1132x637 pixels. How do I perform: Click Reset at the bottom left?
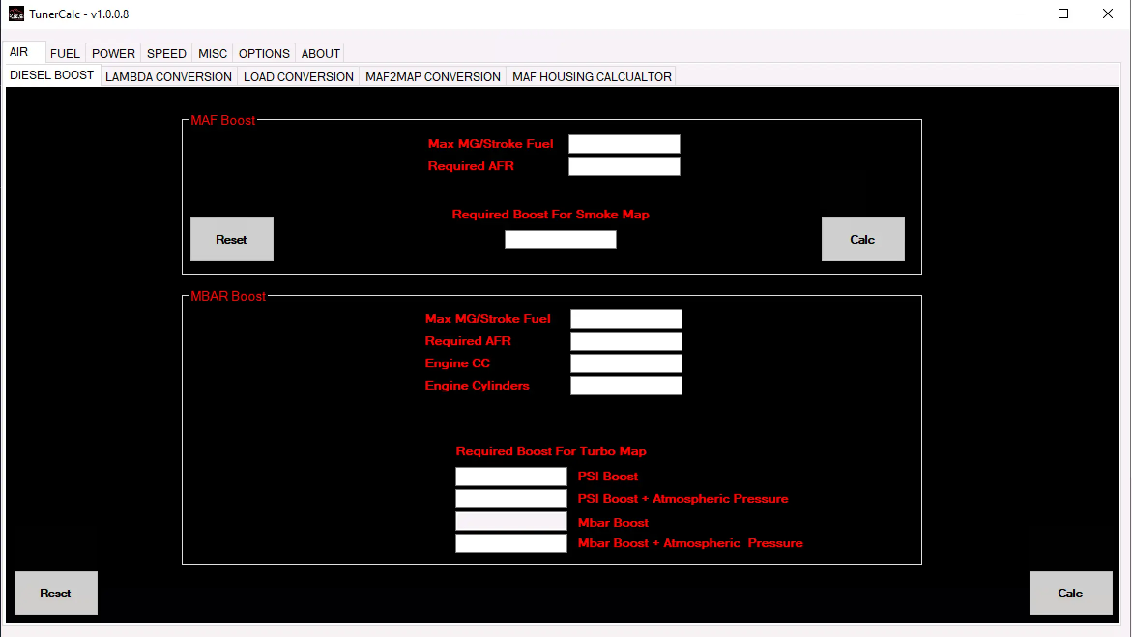click(x=56, y=593)
